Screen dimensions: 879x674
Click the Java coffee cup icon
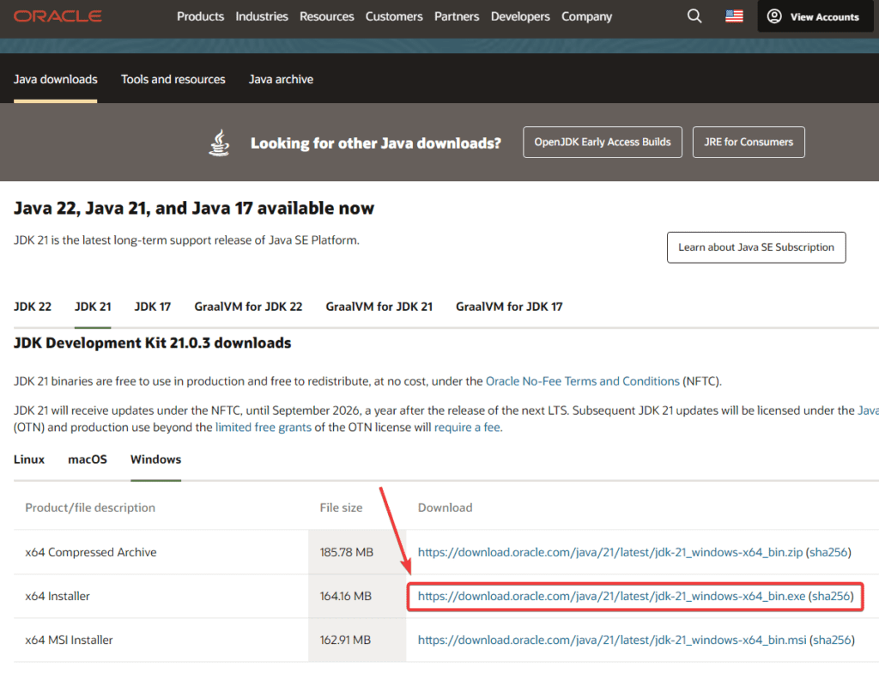(220, 143)
